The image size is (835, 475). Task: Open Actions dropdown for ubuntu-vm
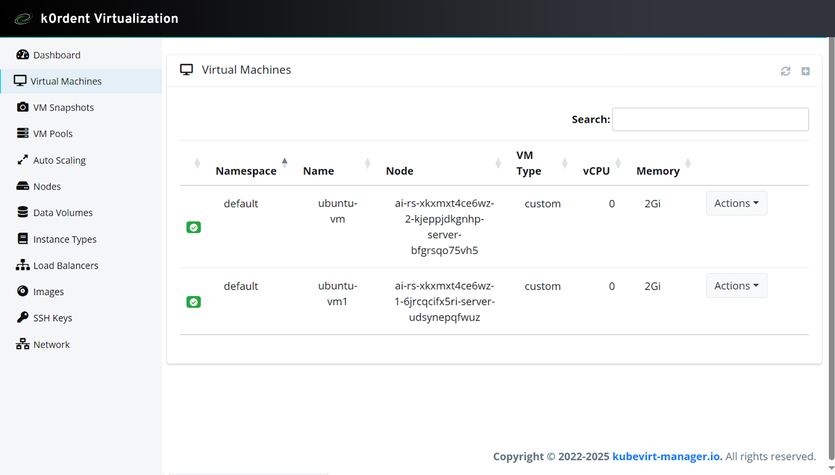click(736, 203)
